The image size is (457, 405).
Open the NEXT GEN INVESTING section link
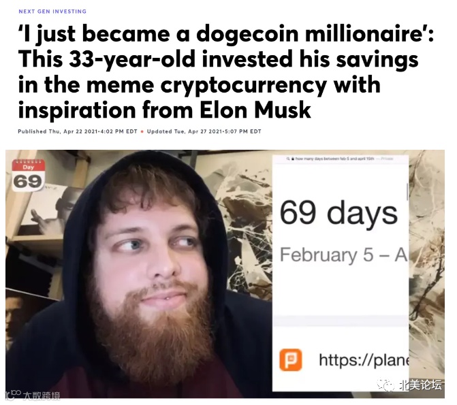(x=52, y=12)
